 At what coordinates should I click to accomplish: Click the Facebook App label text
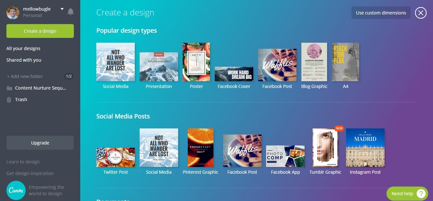click(x=285, y=172)
